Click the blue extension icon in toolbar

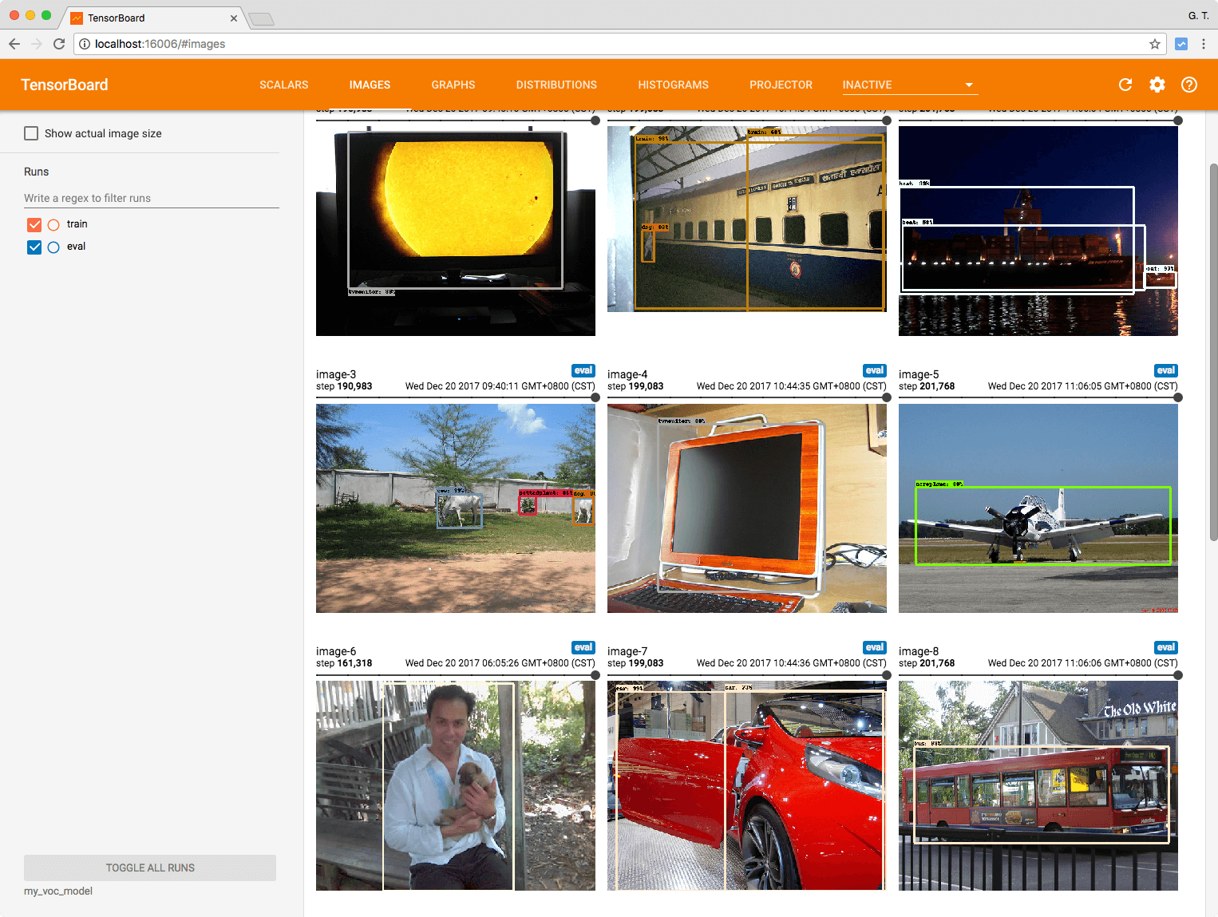pos(1181,44)
